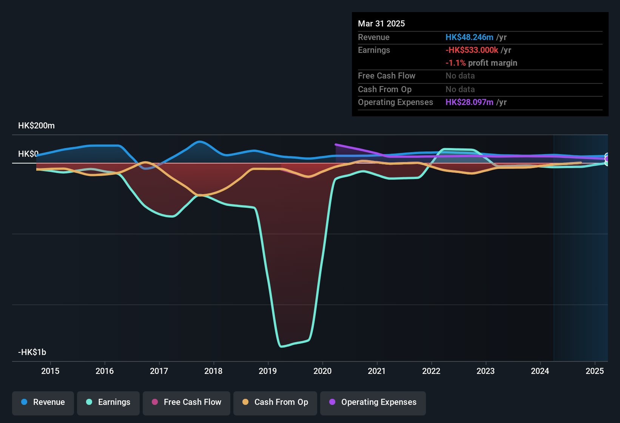The width and height of the screenshot is (620, 423).
Task: Click the revenue line peak near 2018
Action: pos(199,142)
